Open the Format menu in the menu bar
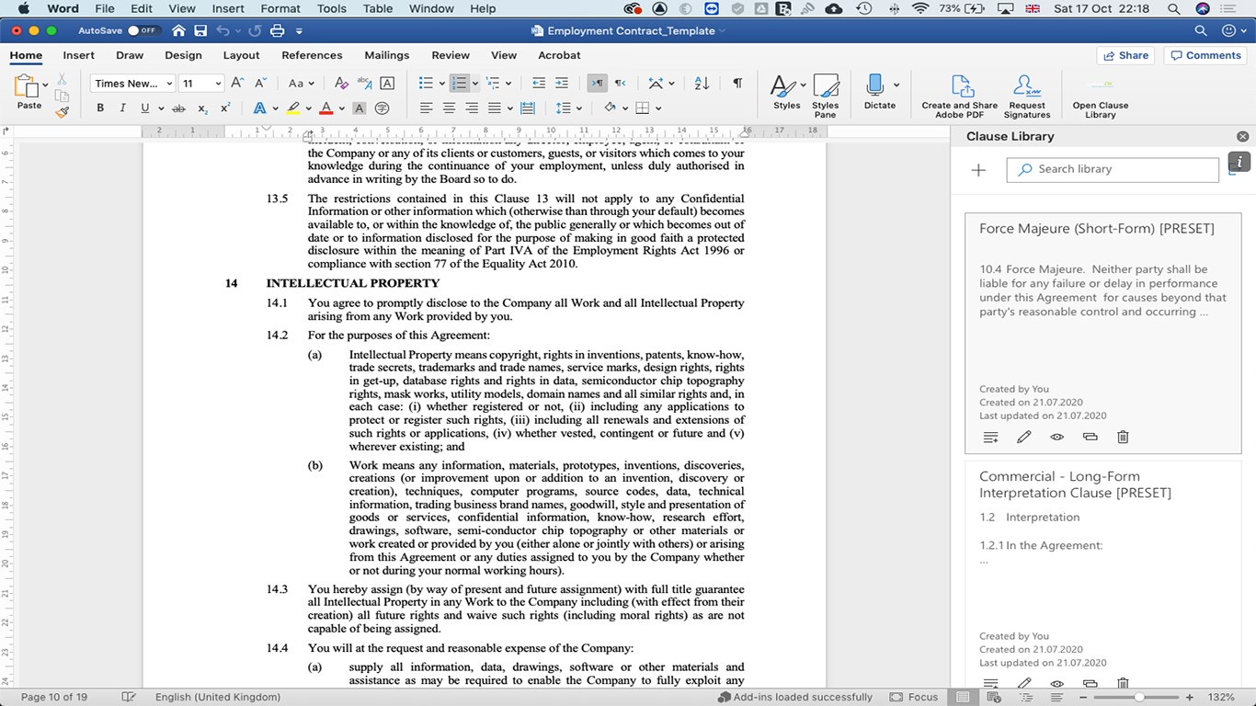The width and height of the screenshot is (1256, 706). pyautogui.click(x=280, y=9)
